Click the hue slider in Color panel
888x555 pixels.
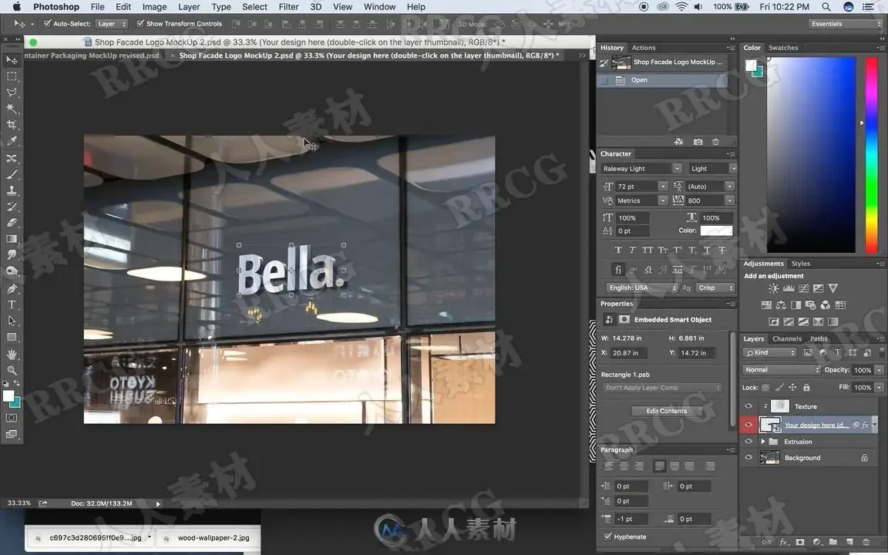[x=871, y=154]
